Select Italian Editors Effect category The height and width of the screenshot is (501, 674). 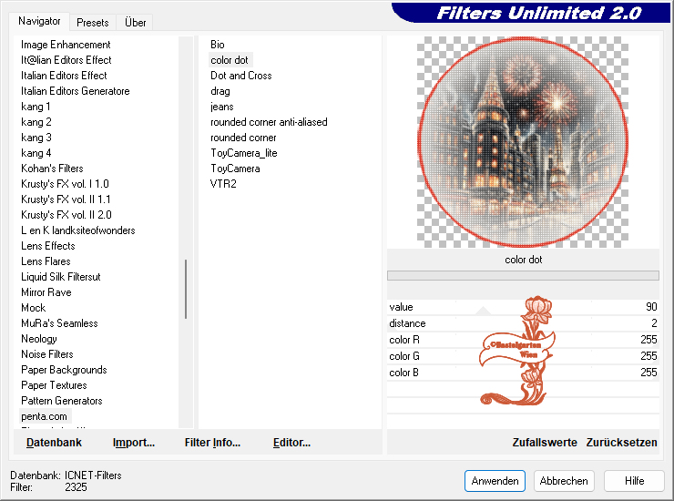[x=64, y=76]
